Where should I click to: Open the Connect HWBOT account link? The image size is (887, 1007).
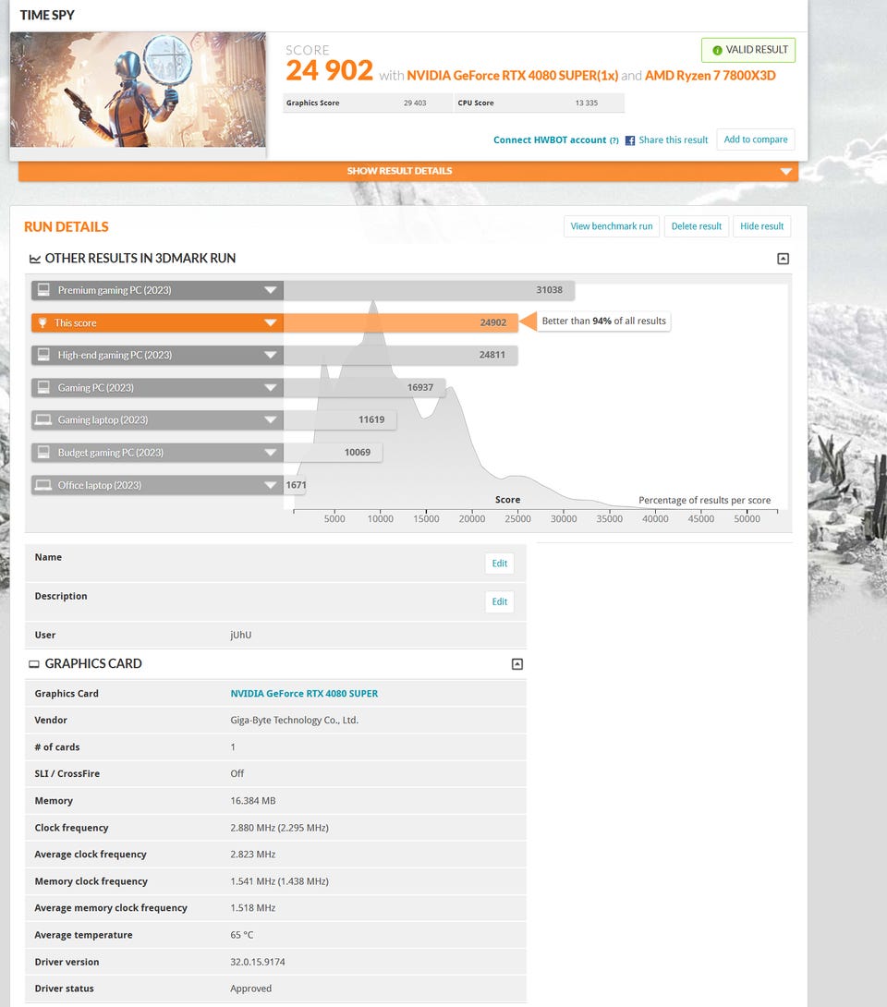550,140
